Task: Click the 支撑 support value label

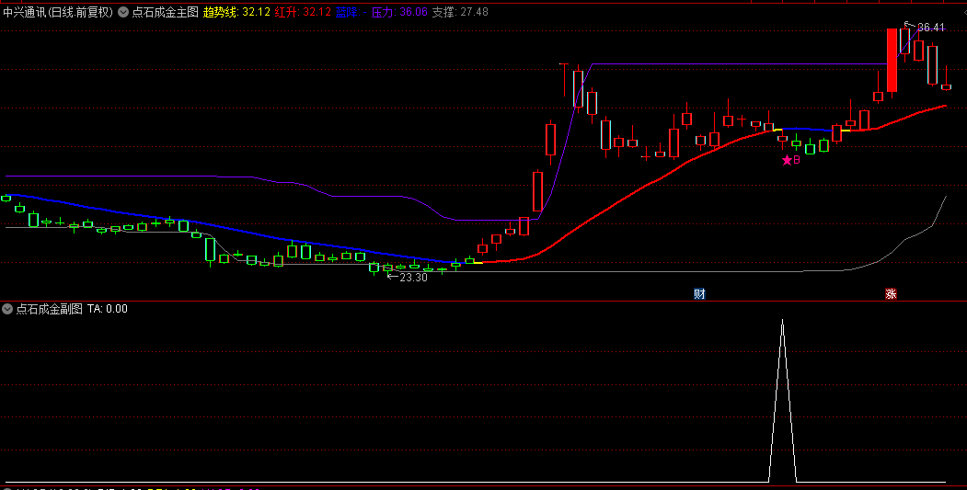Action: [x=460, y=12]
